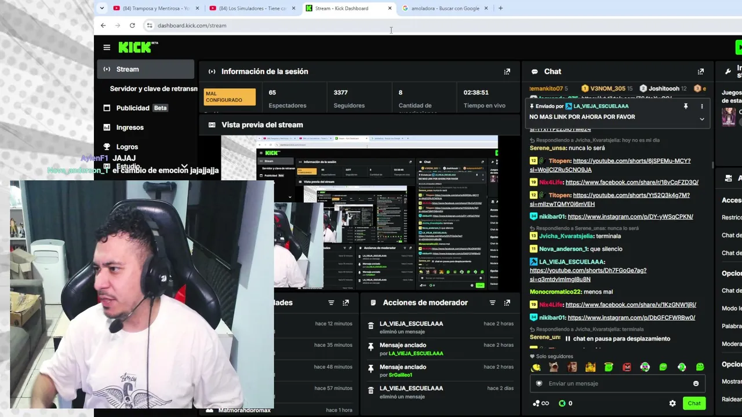The height and width of the screenshot is (417, 742).
Task: Click Joshitoooh in top gifters bar
Action: tap(663, 89)
